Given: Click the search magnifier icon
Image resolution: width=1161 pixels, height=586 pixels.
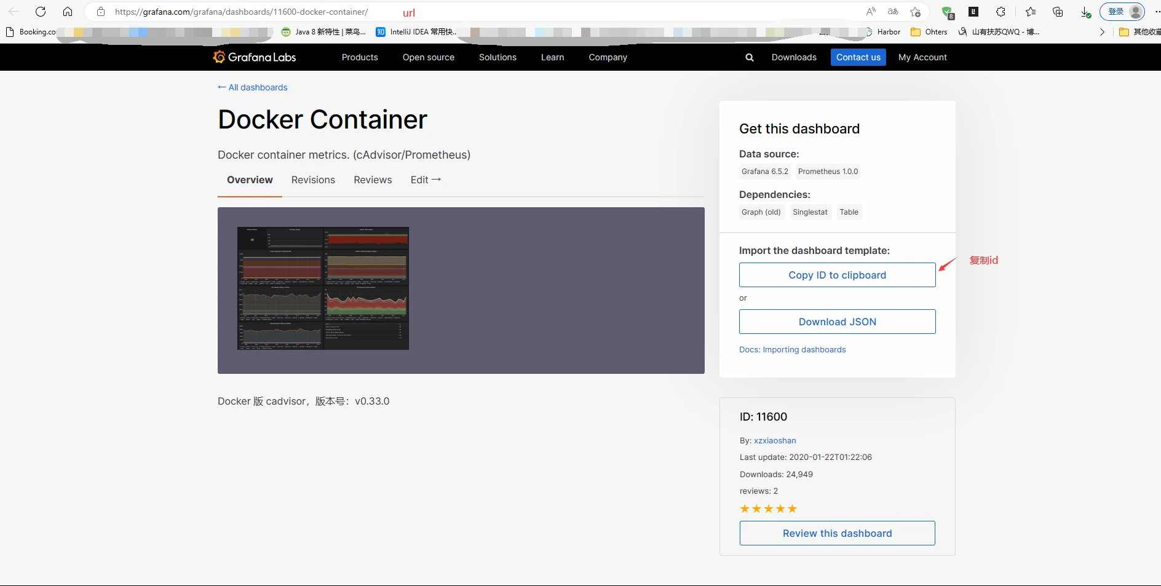Looking at the screenshot, I should click(x=750, y=57).
